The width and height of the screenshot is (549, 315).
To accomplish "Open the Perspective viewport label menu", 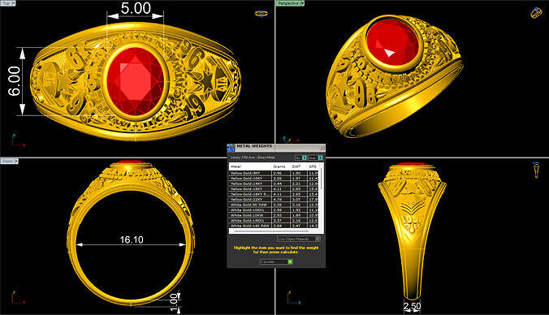I will click(290, 3).
